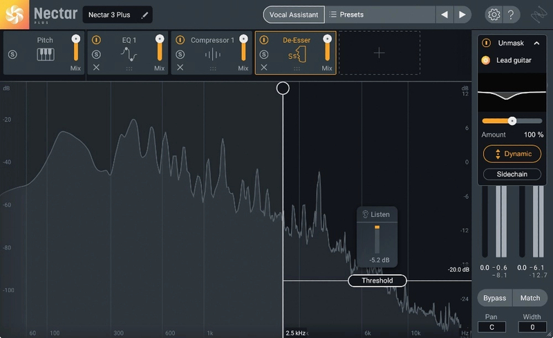Solo the Pitch module
The width and height of the screenshot is (553, 338).
12,55
